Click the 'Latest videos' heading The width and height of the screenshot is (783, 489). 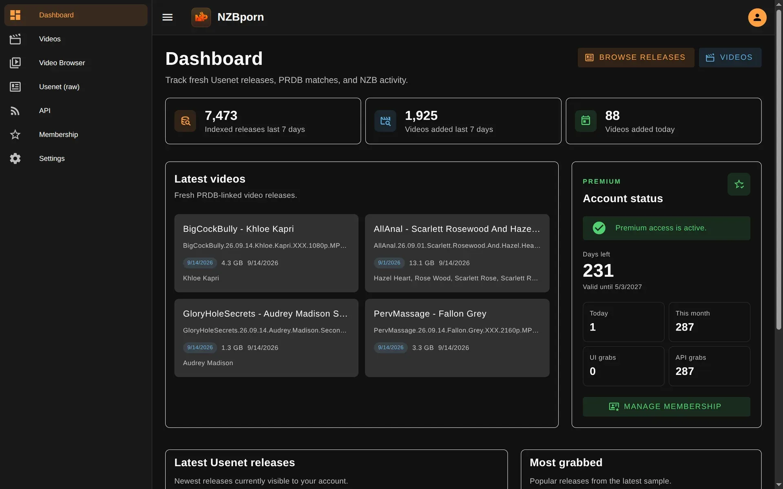210,179
